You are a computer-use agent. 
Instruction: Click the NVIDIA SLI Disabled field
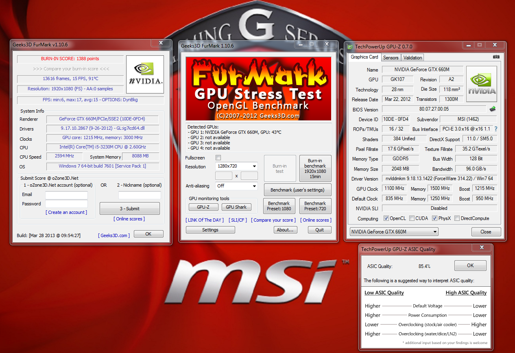pos(439,208)
